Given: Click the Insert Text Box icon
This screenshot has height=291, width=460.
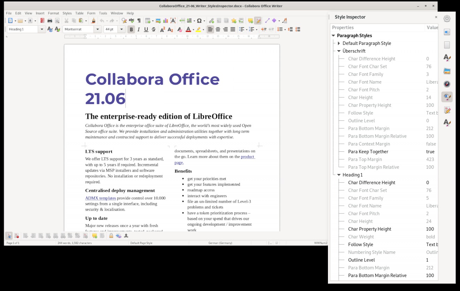Looking at the screenshot, I should (173, 21).
